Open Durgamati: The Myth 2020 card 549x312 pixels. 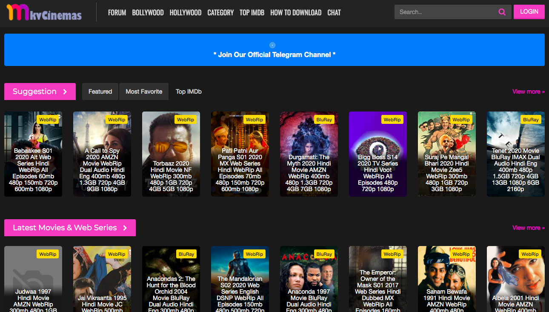pos(309,154)
